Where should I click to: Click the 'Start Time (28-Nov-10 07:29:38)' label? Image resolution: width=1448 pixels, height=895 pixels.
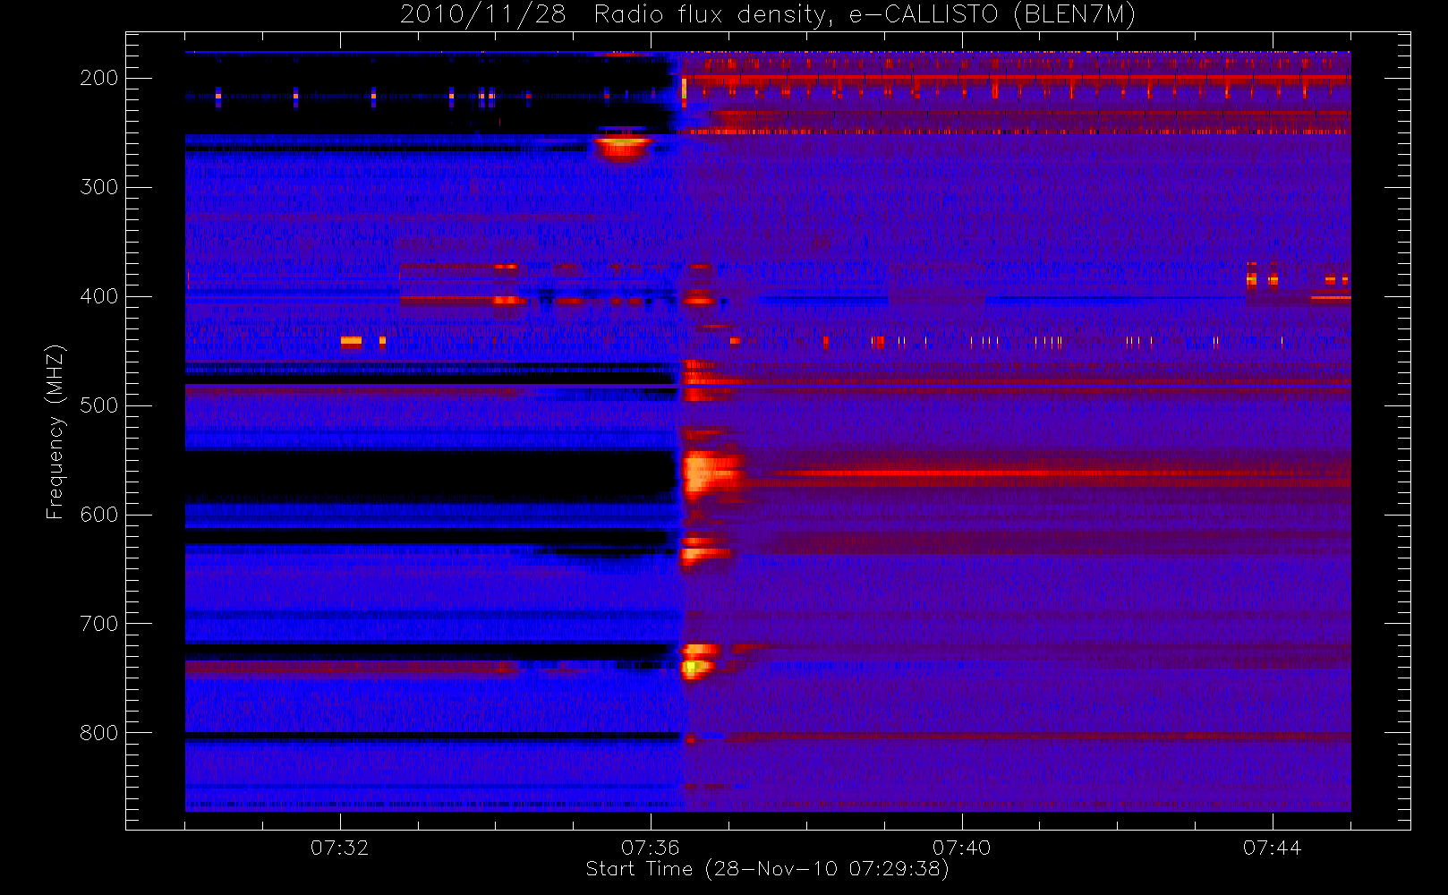coord(767,869)
